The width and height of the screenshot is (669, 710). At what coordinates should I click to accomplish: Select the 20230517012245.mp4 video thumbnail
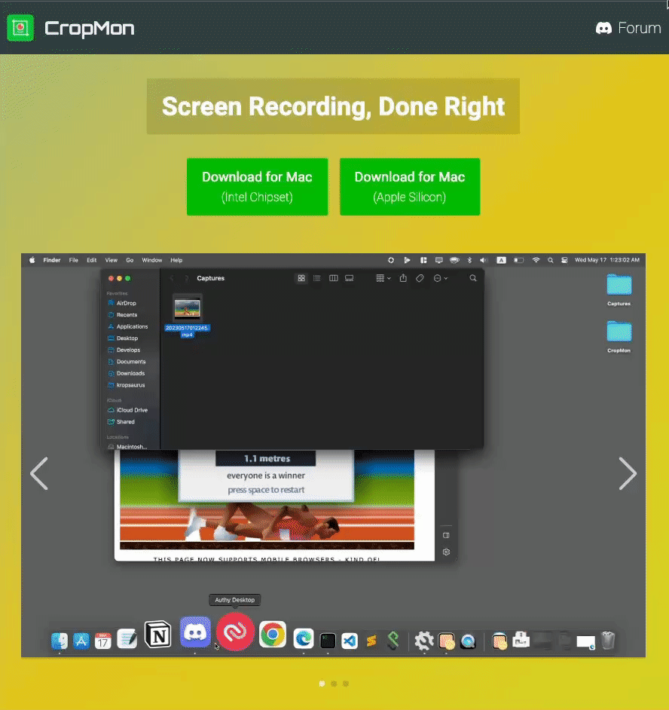[188, 308]
